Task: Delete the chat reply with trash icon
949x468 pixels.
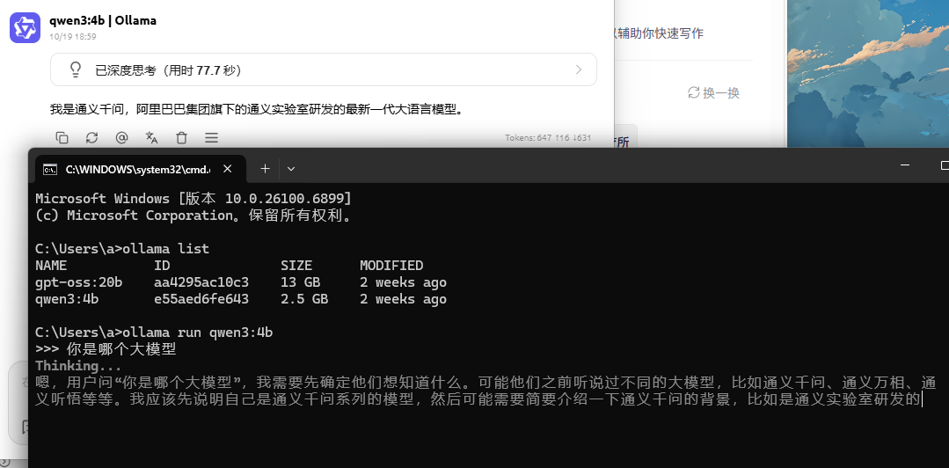Action: (x=181, y=138)
